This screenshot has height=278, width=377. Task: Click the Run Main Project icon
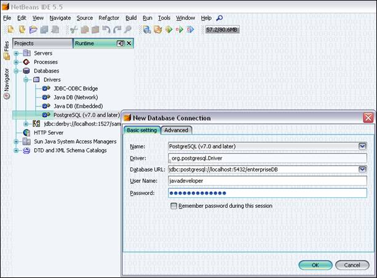169,30
